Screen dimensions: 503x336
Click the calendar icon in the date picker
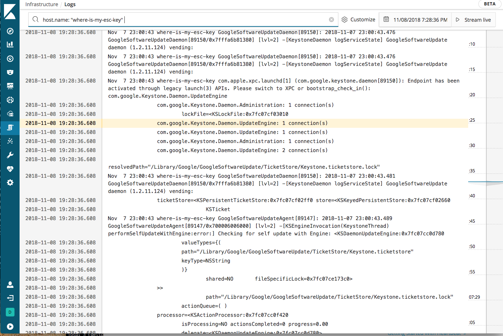(x=386, y=19)
